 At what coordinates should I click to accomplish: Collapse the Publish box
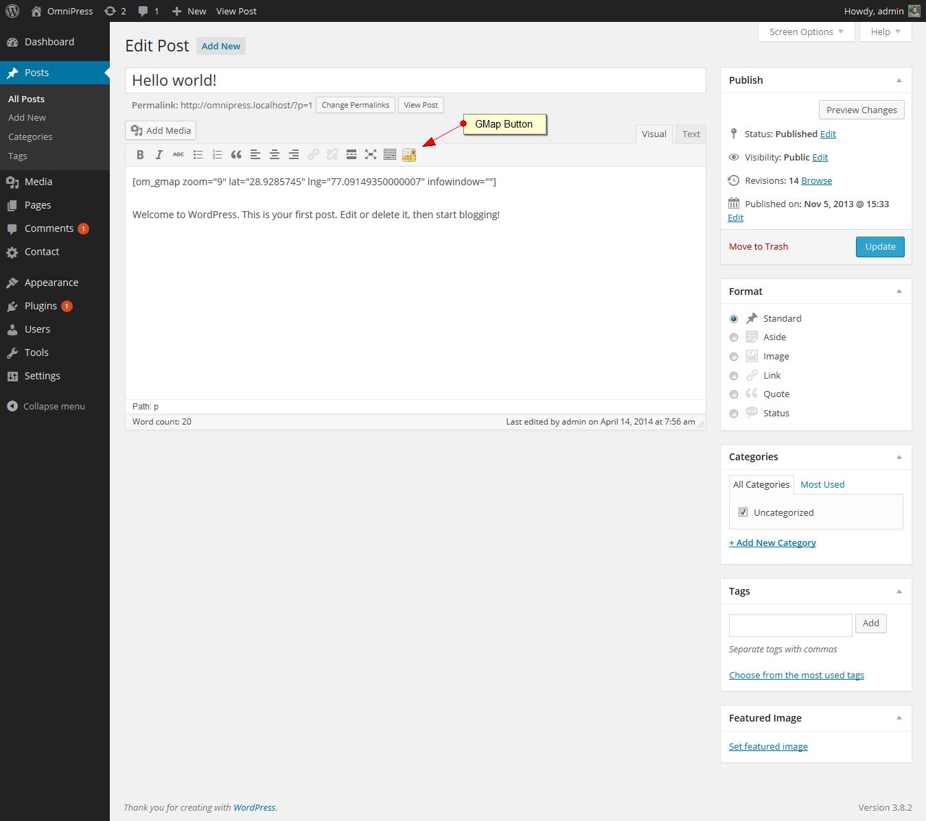(x=899, y=80)
